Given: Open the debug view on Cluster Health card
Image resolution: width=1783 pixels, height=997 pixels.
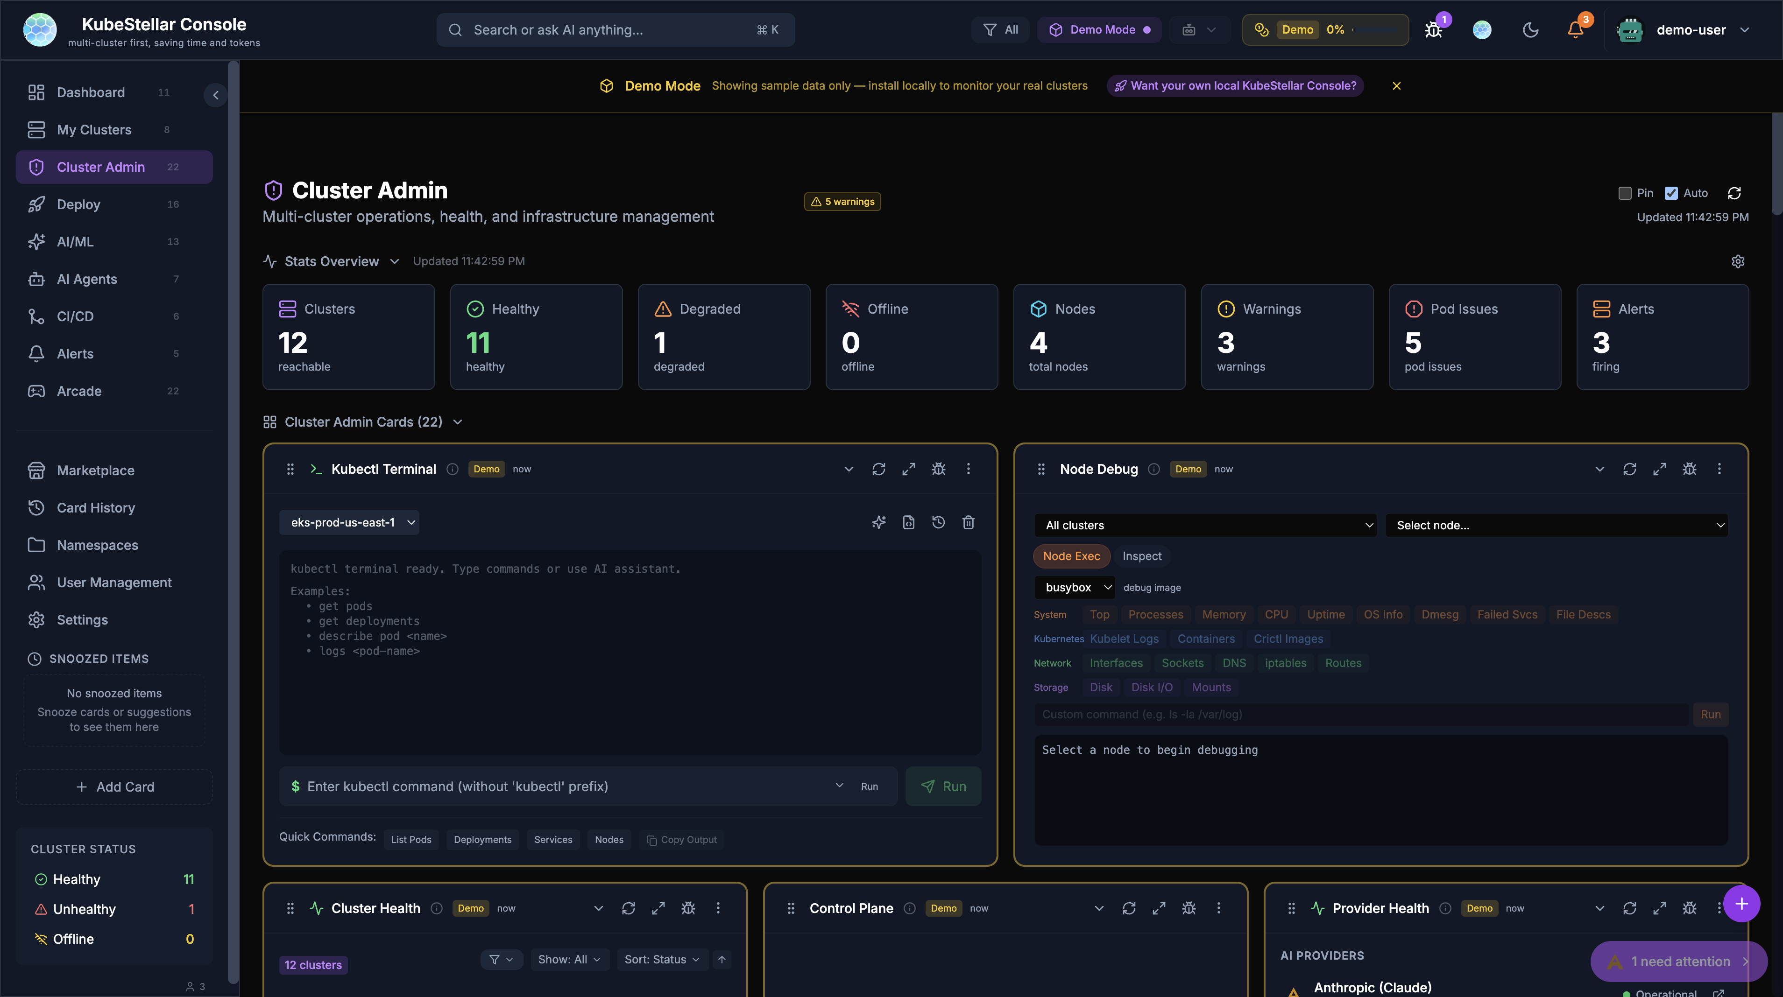Looking at the screenshot, I should (x=688, y=908).
